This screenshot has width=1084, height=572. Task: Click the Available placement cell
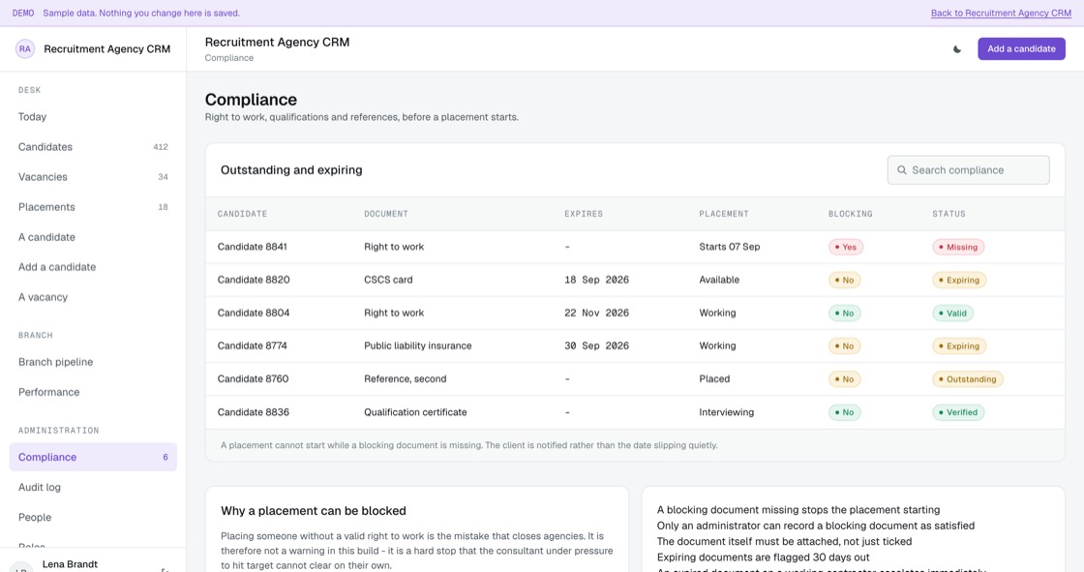[x=719, y=280]
